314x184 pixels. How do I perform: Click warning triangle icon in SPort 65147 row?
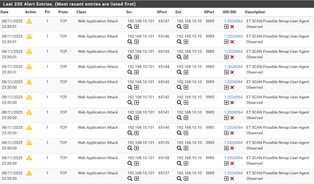(x=29, y=21)
